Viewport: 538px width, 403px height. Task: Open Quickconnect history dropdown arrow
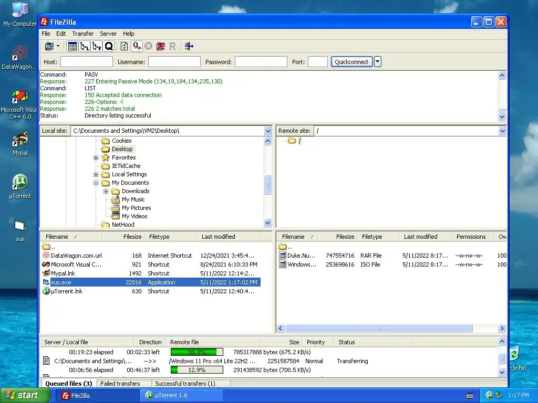point(377,62)
